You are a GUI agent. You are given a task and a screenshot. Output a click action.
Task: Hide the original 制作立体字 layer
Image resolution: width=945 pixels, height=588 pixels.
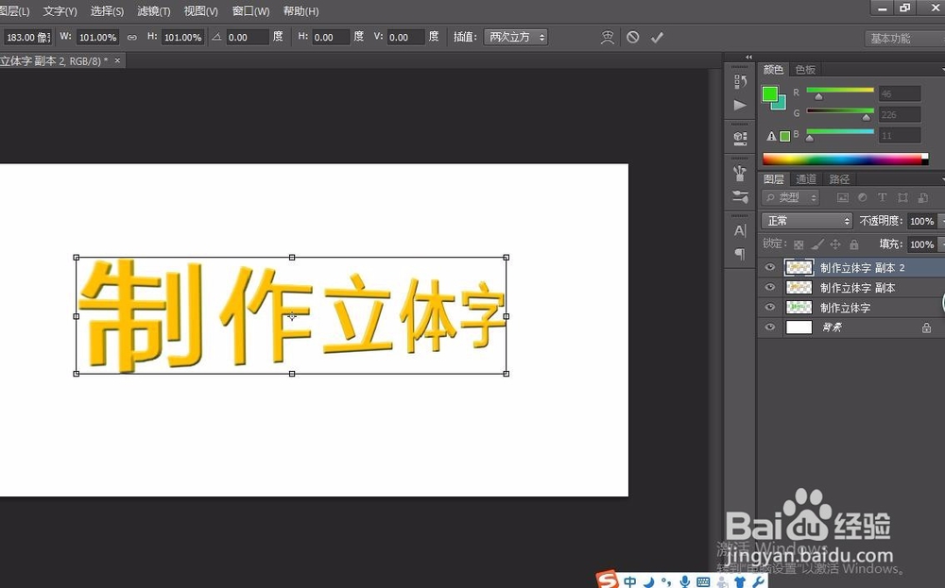click(769, 307)
